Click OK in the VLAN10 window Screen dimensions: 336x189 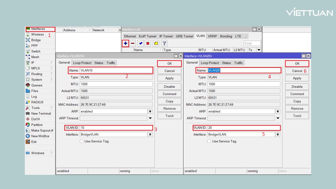point(169,64)
